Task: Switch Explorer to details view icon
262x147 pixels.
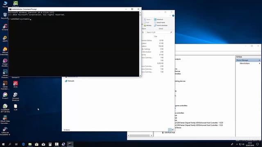Action: [x=169, y=130]
